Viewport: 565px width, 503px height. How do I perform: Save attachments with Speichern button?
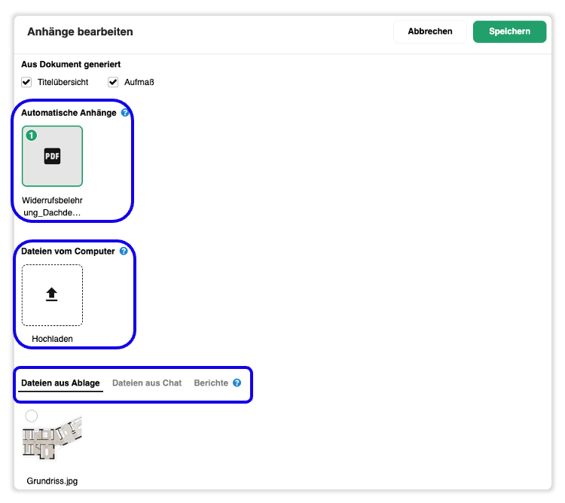pos(509,32)
